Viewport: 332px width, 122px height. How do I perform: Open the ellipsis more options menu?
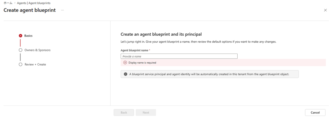63,10
